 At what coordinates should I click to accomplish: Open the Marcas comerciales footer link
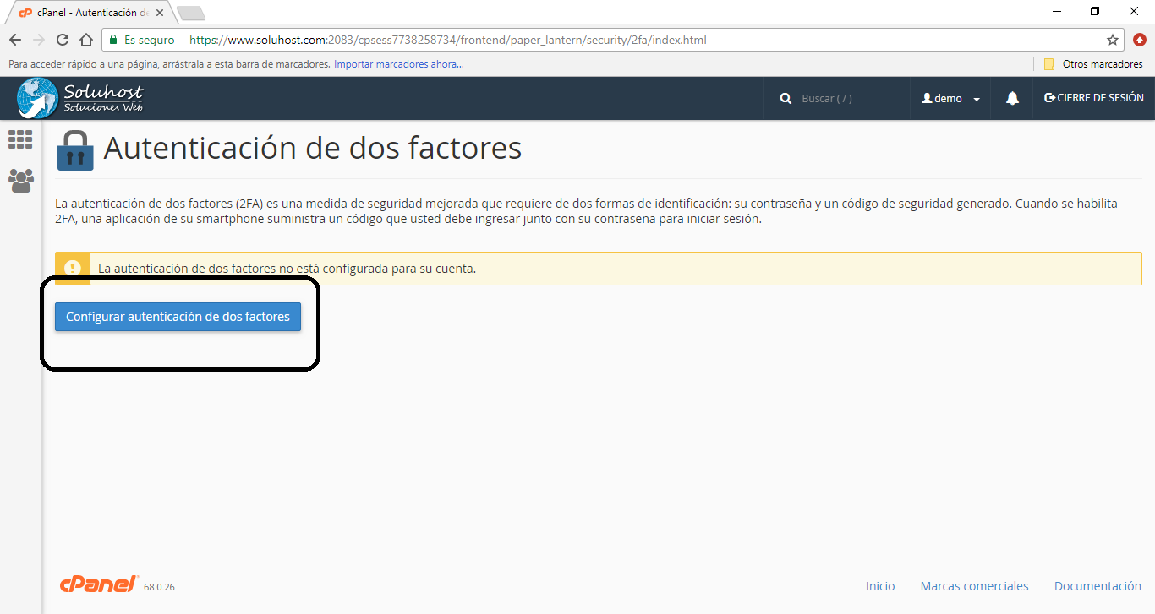click(974, 586)
